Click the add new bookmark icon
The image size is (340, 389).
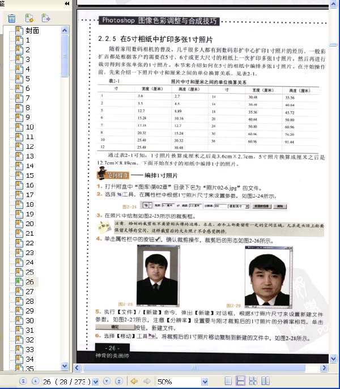29,18
